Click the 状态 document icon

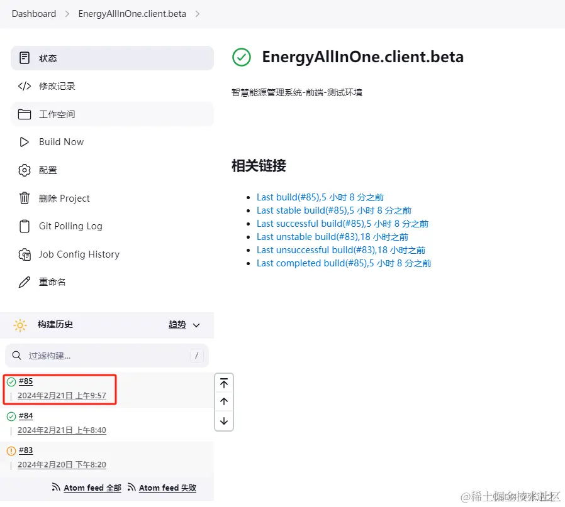[x=24, y=58]
